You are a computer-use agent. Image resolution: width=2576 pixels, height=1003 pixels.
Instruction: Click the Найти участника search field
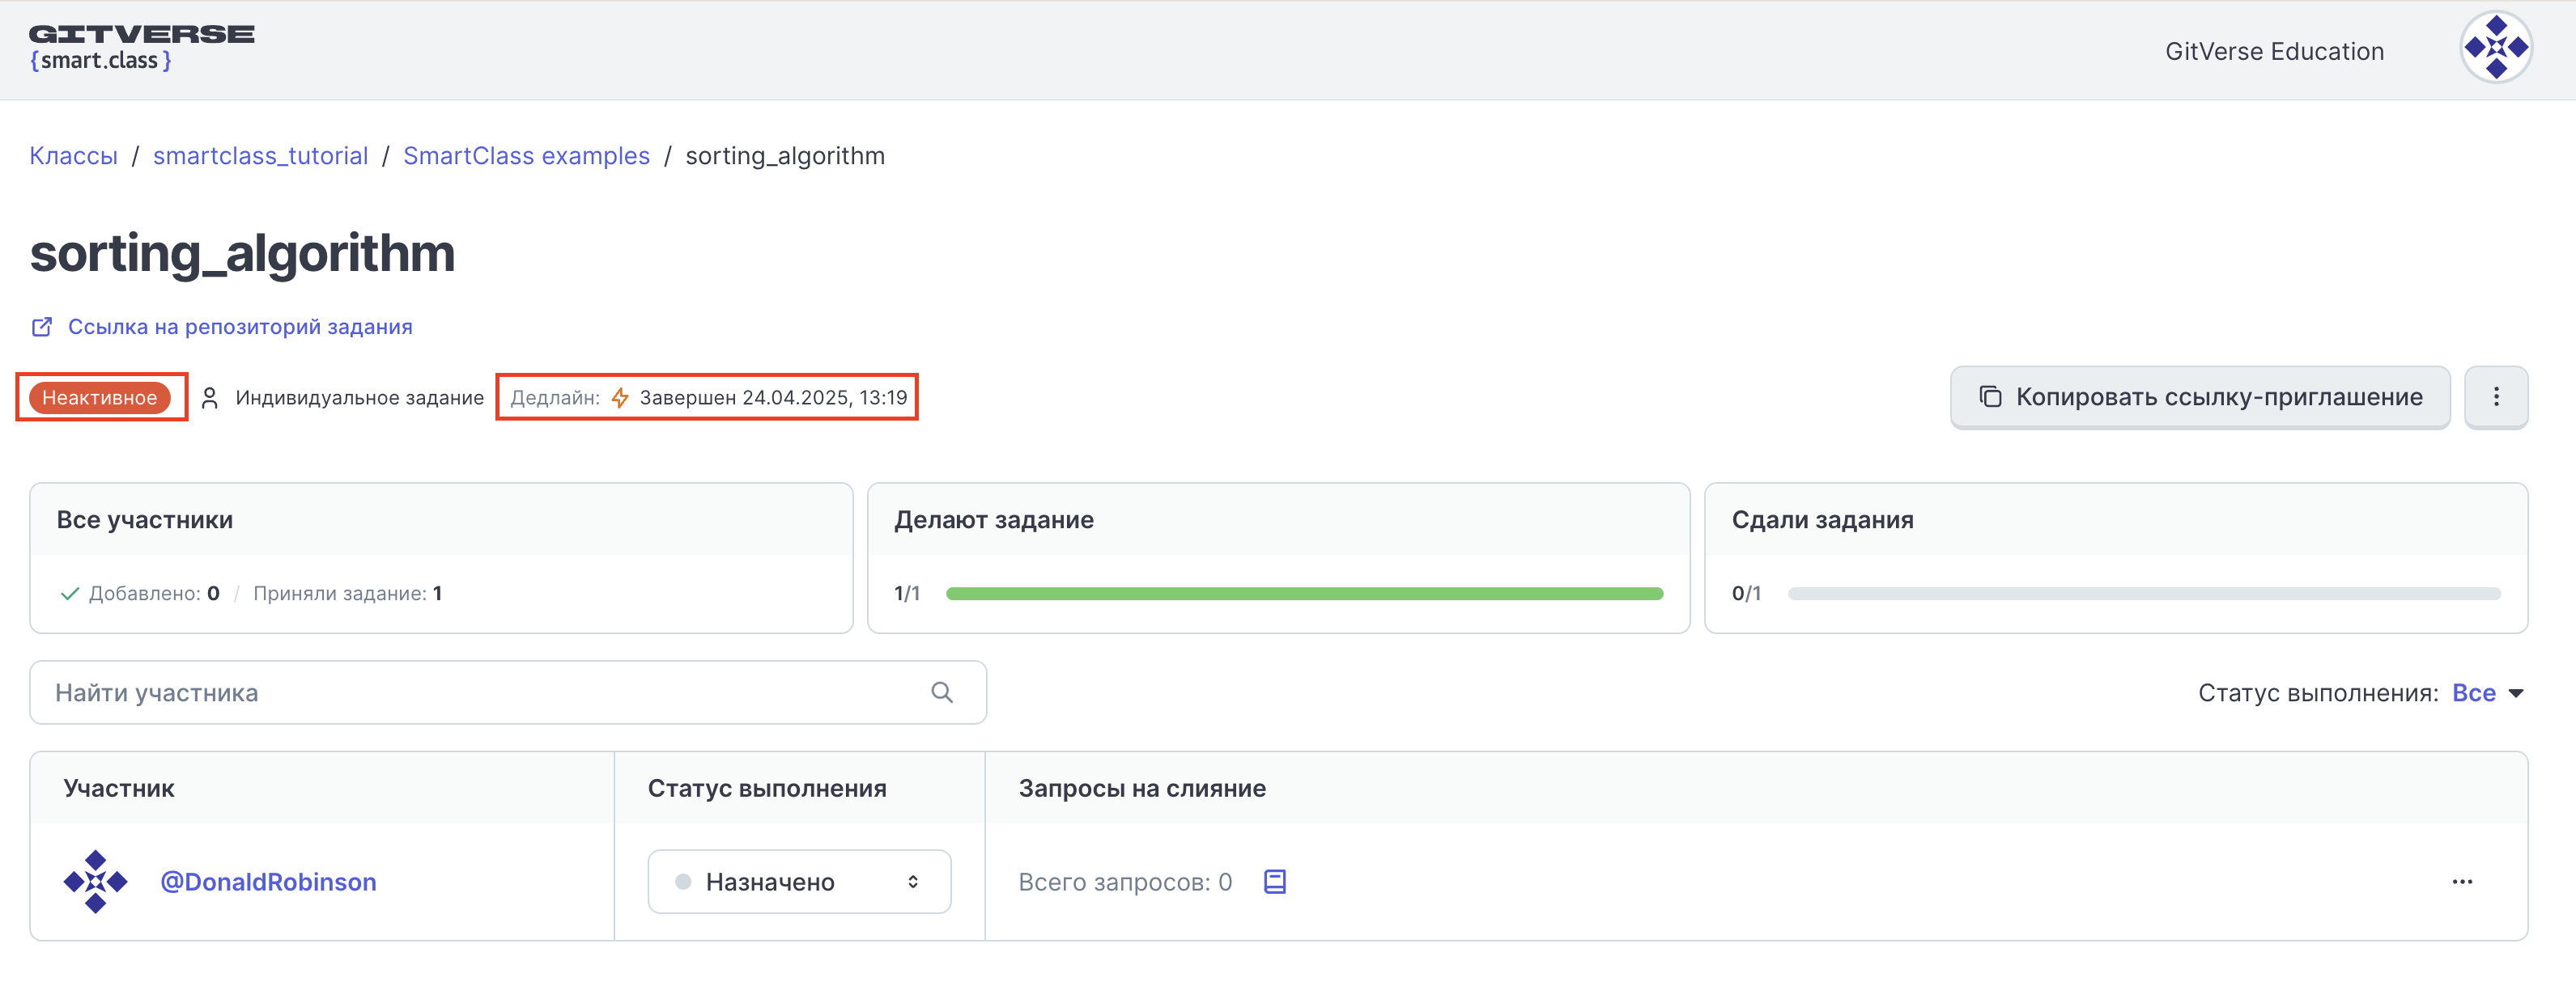[x=508, y=692]
